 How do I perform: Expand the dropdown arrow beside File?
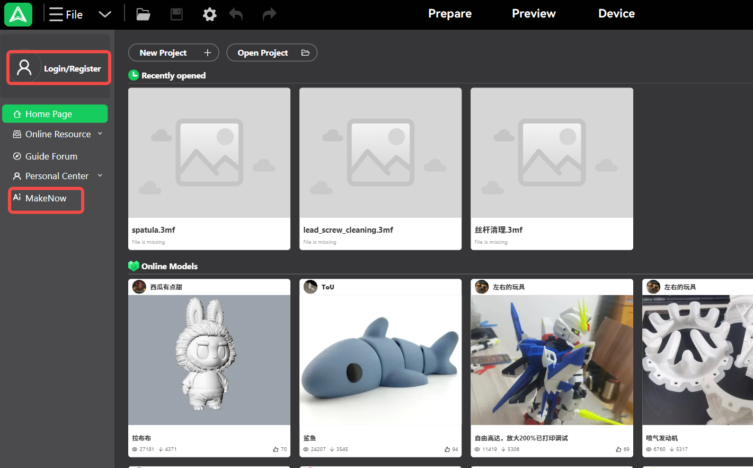click(105, 14)
